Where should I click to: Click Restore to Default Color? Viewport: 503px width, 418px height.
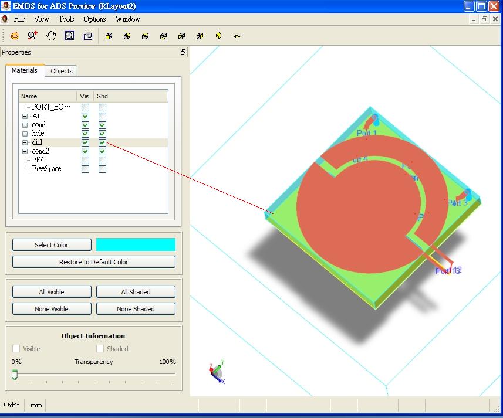point(94,262)
